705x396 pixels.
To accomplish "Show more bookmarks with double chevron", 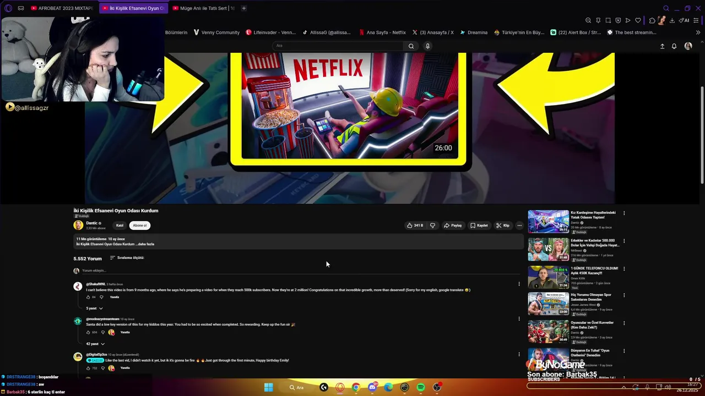I will pos(698,32).
